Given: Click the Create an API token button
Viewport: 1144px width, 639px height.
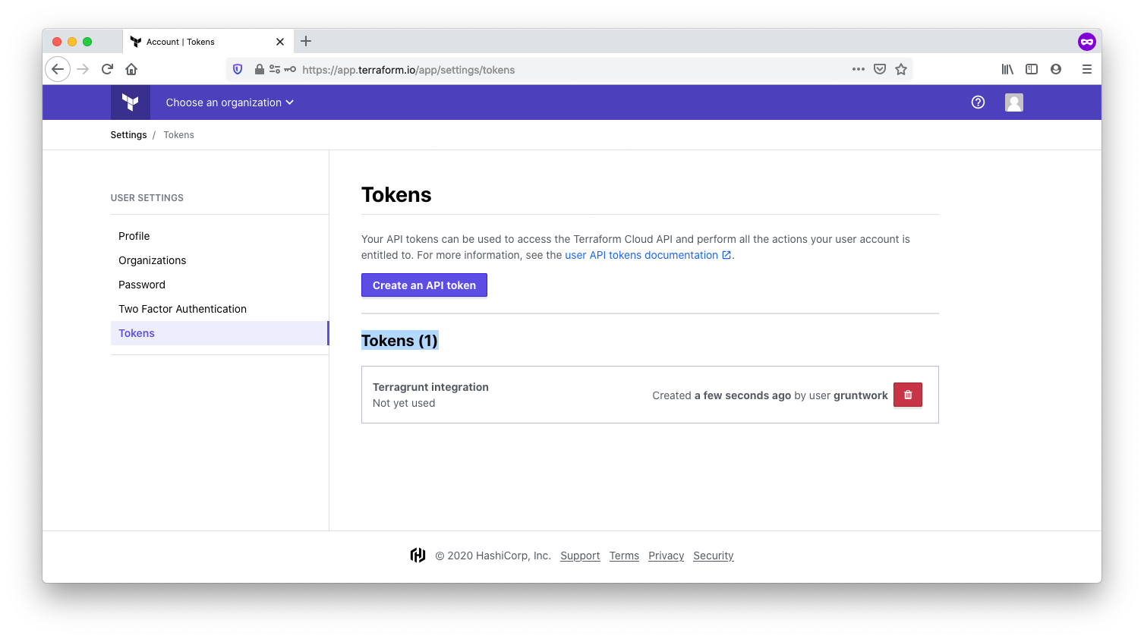Looking at the screenshot, I should (424, 285).
